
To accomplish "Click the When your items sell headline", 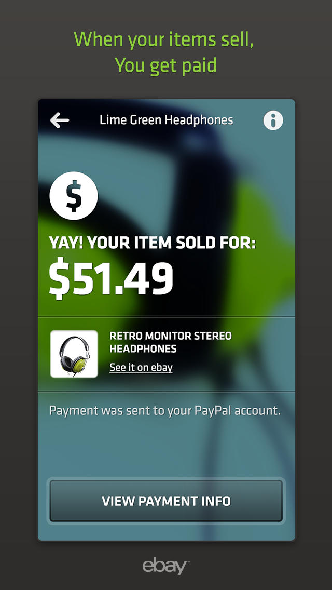I will [164, 40].
